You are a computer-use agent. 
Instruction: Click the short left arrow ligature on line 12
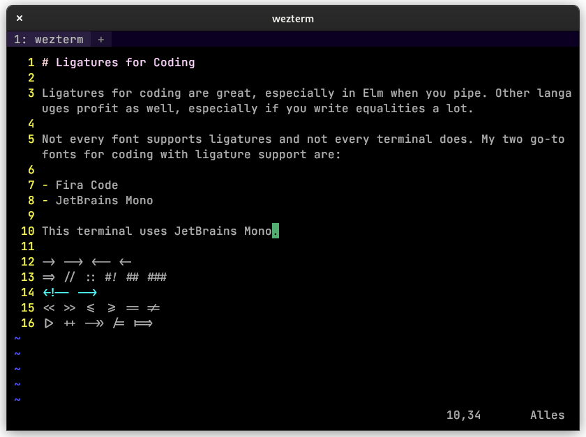(125, 262)
